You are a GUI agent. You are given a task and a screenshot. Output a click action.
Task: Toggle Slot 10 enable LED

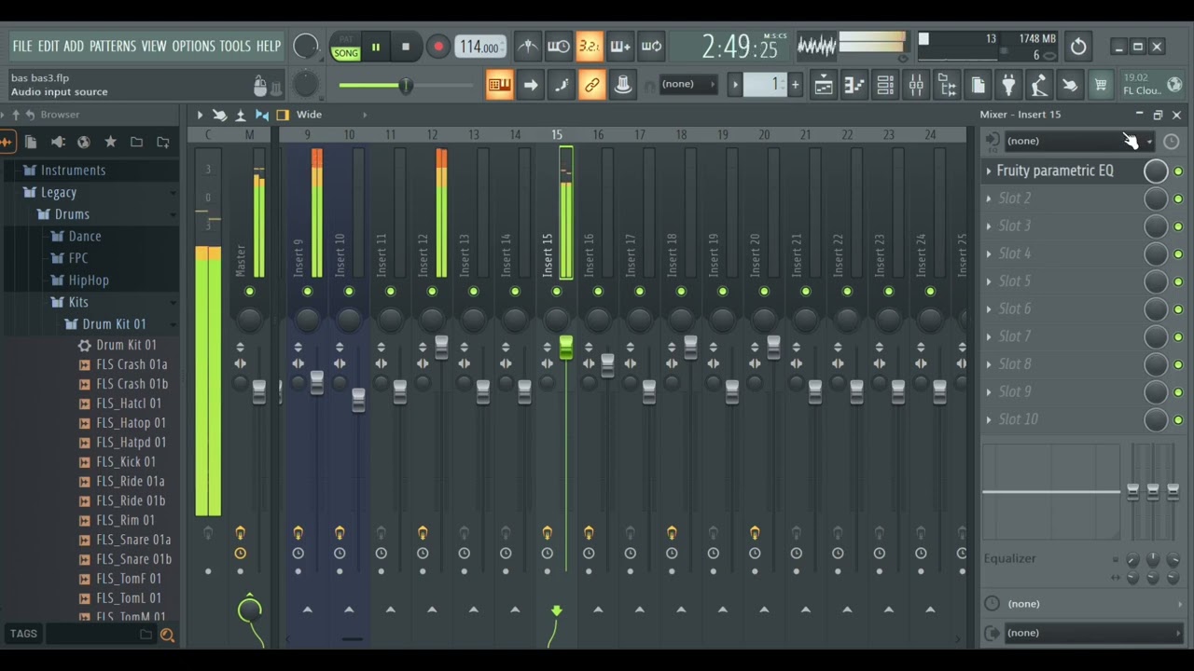[x=1178, y=420]
